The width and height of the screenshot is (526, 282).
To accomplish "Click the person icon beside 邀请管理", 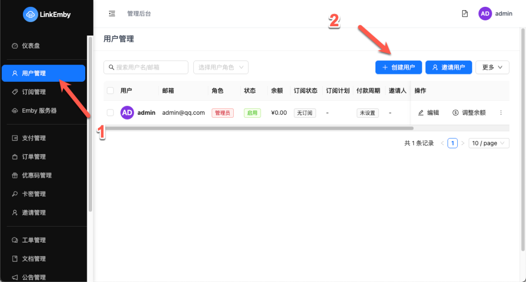I will point(15,212).
